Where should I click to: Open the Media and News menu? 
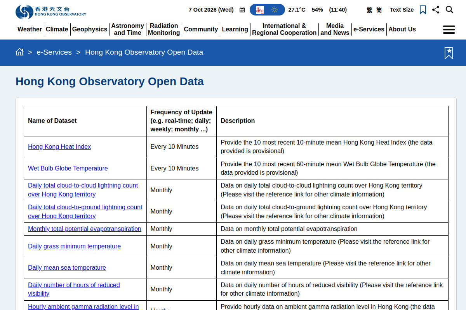pos(335,29)
